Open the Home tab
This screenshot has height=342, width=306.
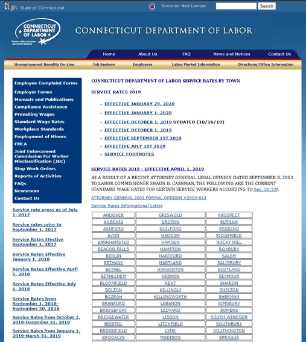click(109, 54)
